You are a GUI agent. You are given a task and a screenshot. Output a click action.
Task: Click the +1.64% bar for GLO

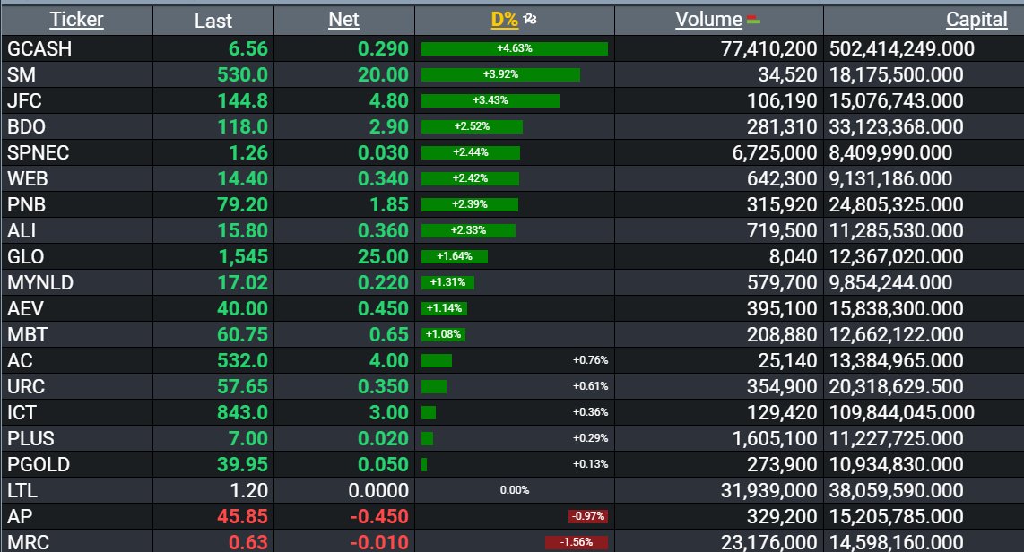(455, 257)
